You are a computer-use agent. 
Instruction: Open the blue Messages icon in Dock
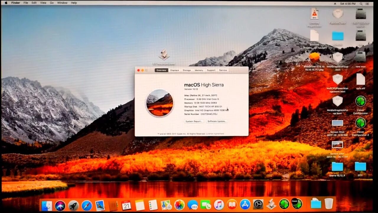193,205
